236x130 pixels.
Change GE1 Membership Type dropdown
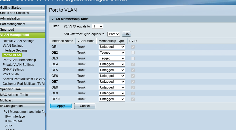point(112,47)
